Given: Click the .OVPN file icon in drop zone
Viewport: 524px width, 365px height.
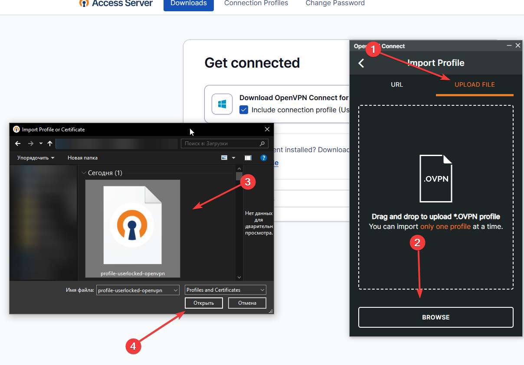Looking at the screenshot, I should tap(436, 179).
